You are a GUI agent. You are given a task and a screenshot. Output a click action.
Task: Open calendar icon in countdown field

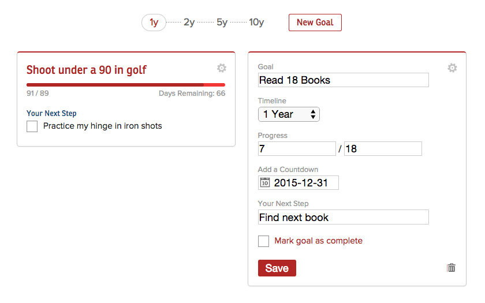265,182
